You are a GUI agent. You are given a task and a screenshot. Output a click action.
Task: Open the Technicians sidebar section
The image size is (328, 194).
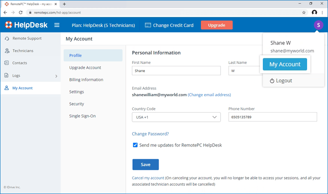pos(23,51)
